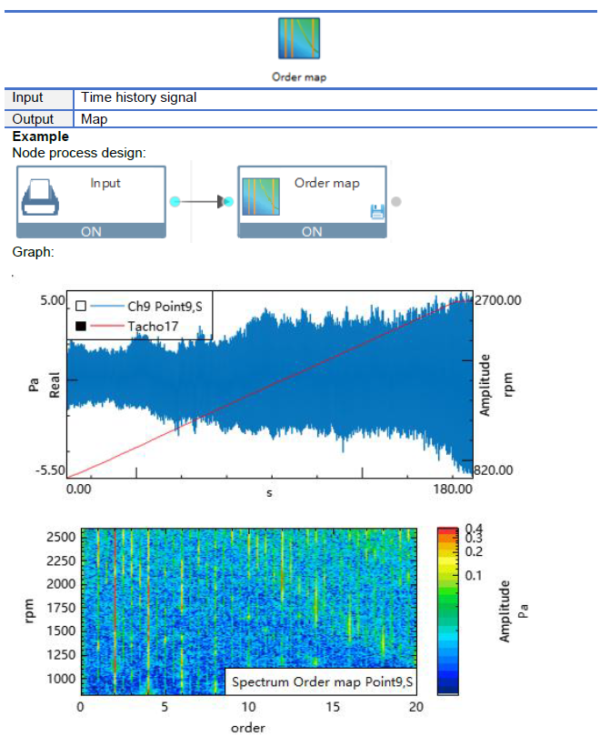600x737 pixels.
Task: Click the gray output connector of Order map node
Action: click(x=396, y=201)
